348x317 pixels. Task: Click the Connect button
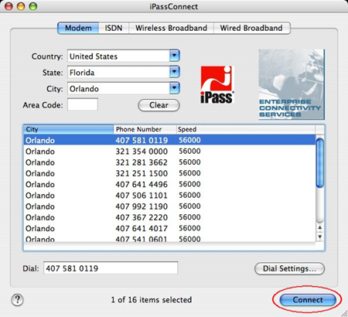point(308,300)
